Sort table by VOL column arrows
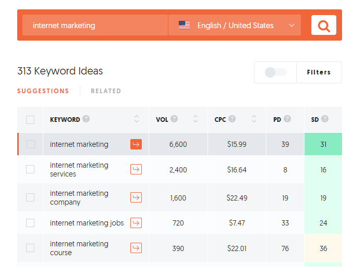 [196, 119]
